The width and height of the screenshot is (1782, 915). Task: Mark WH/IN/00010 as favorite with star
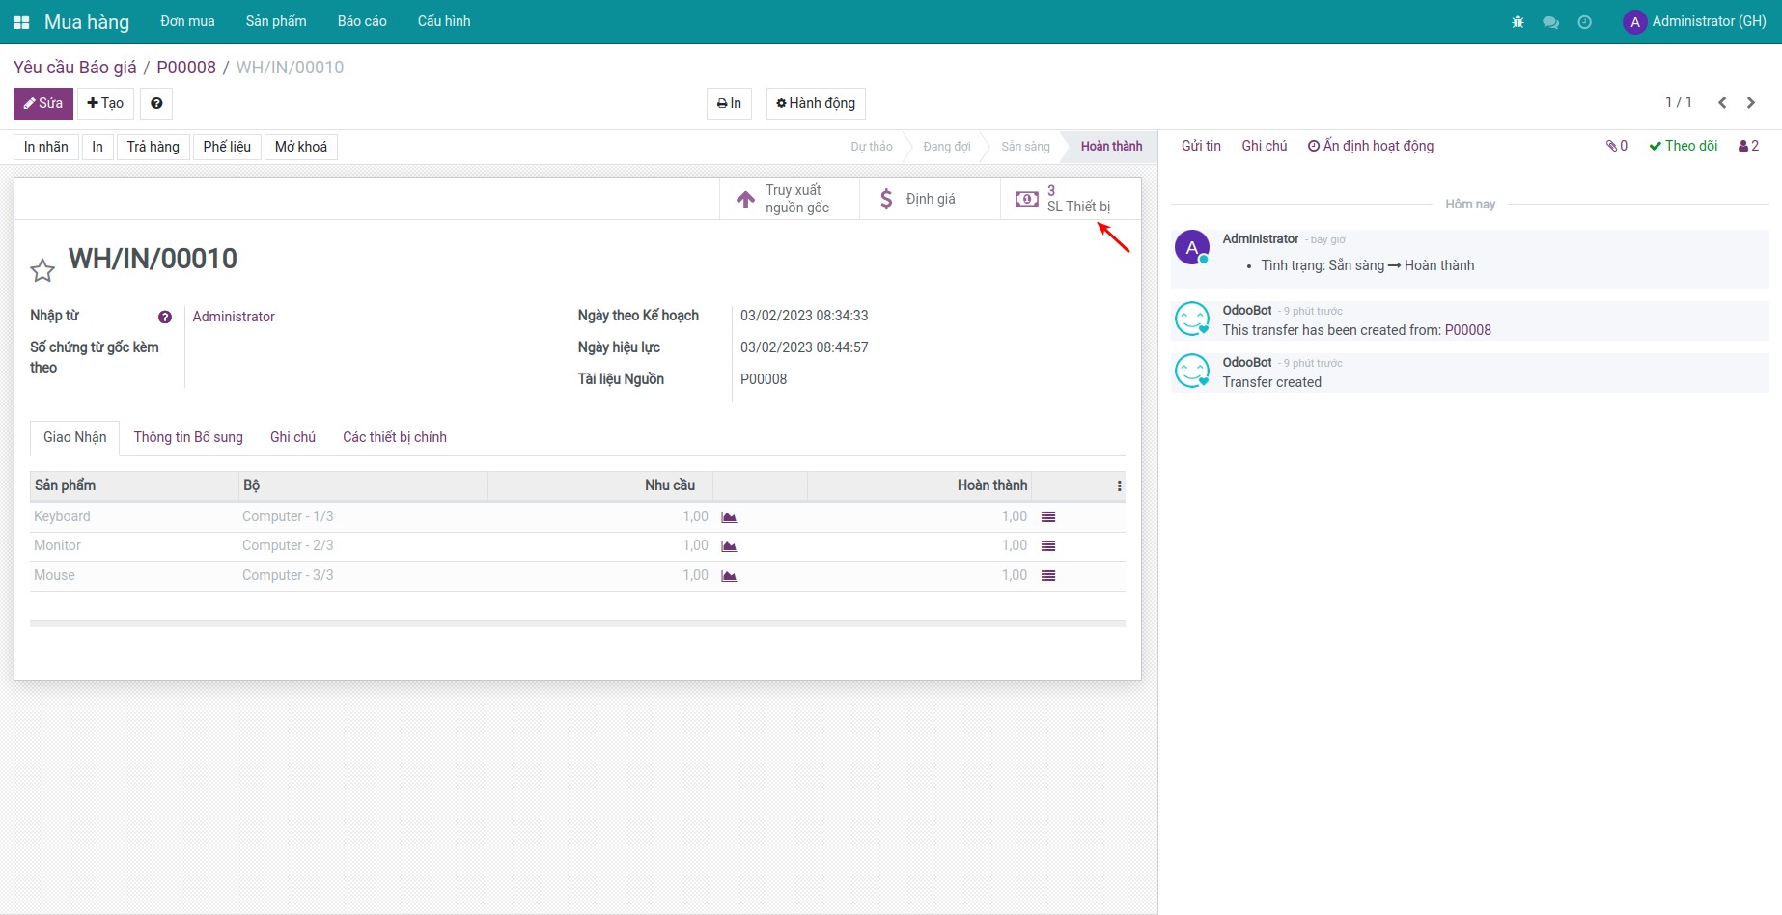click(42, 270)
